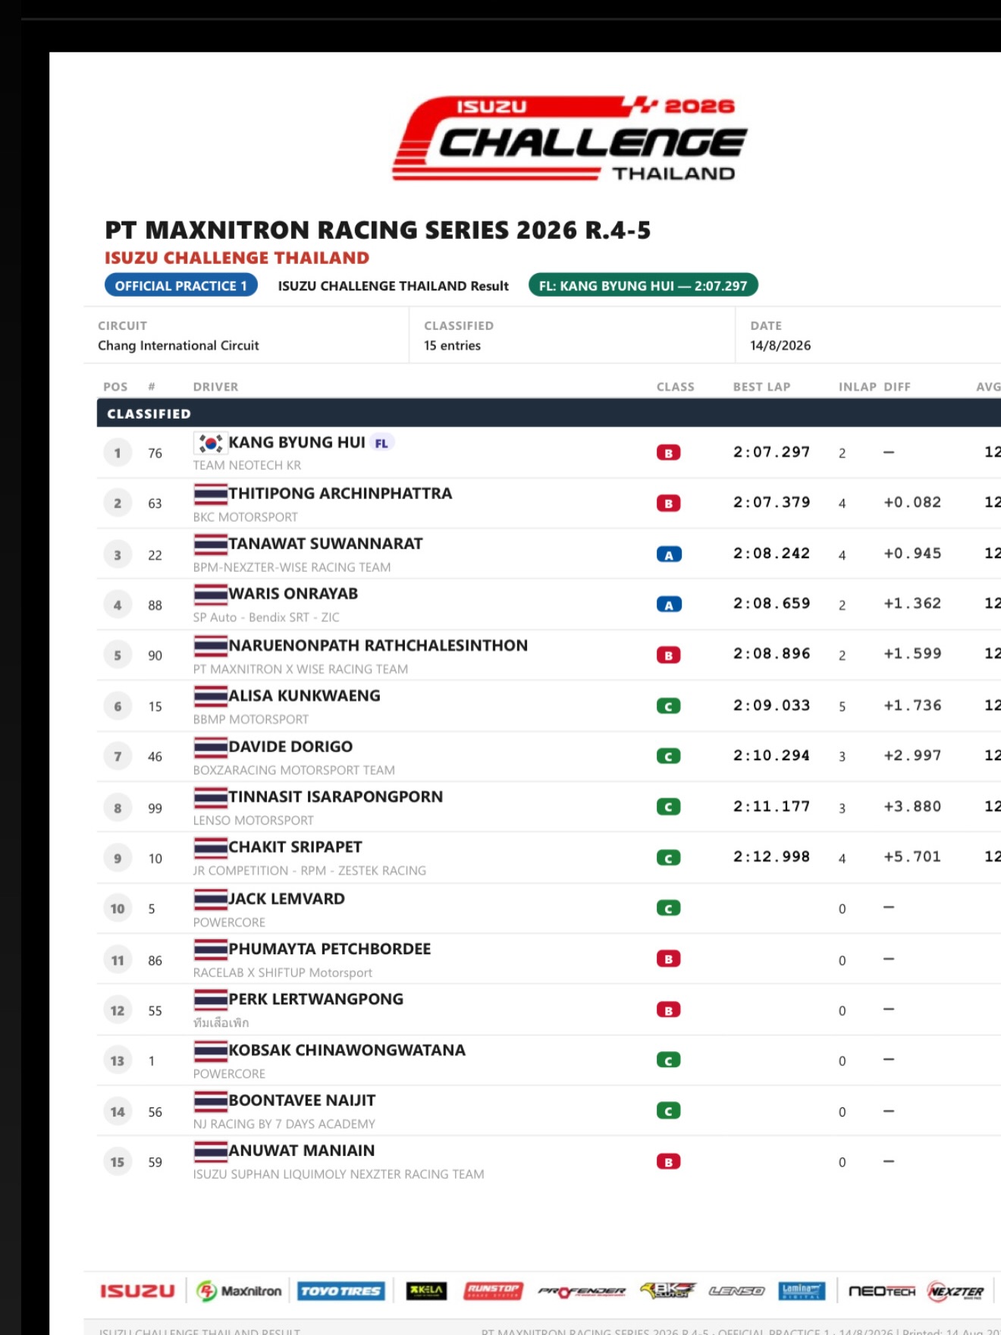The width and height of the screenshot is (1001, 1335).
Task: Click the class C badge in Tinnasit Isarapongporn's row
Action: point(668,807)
